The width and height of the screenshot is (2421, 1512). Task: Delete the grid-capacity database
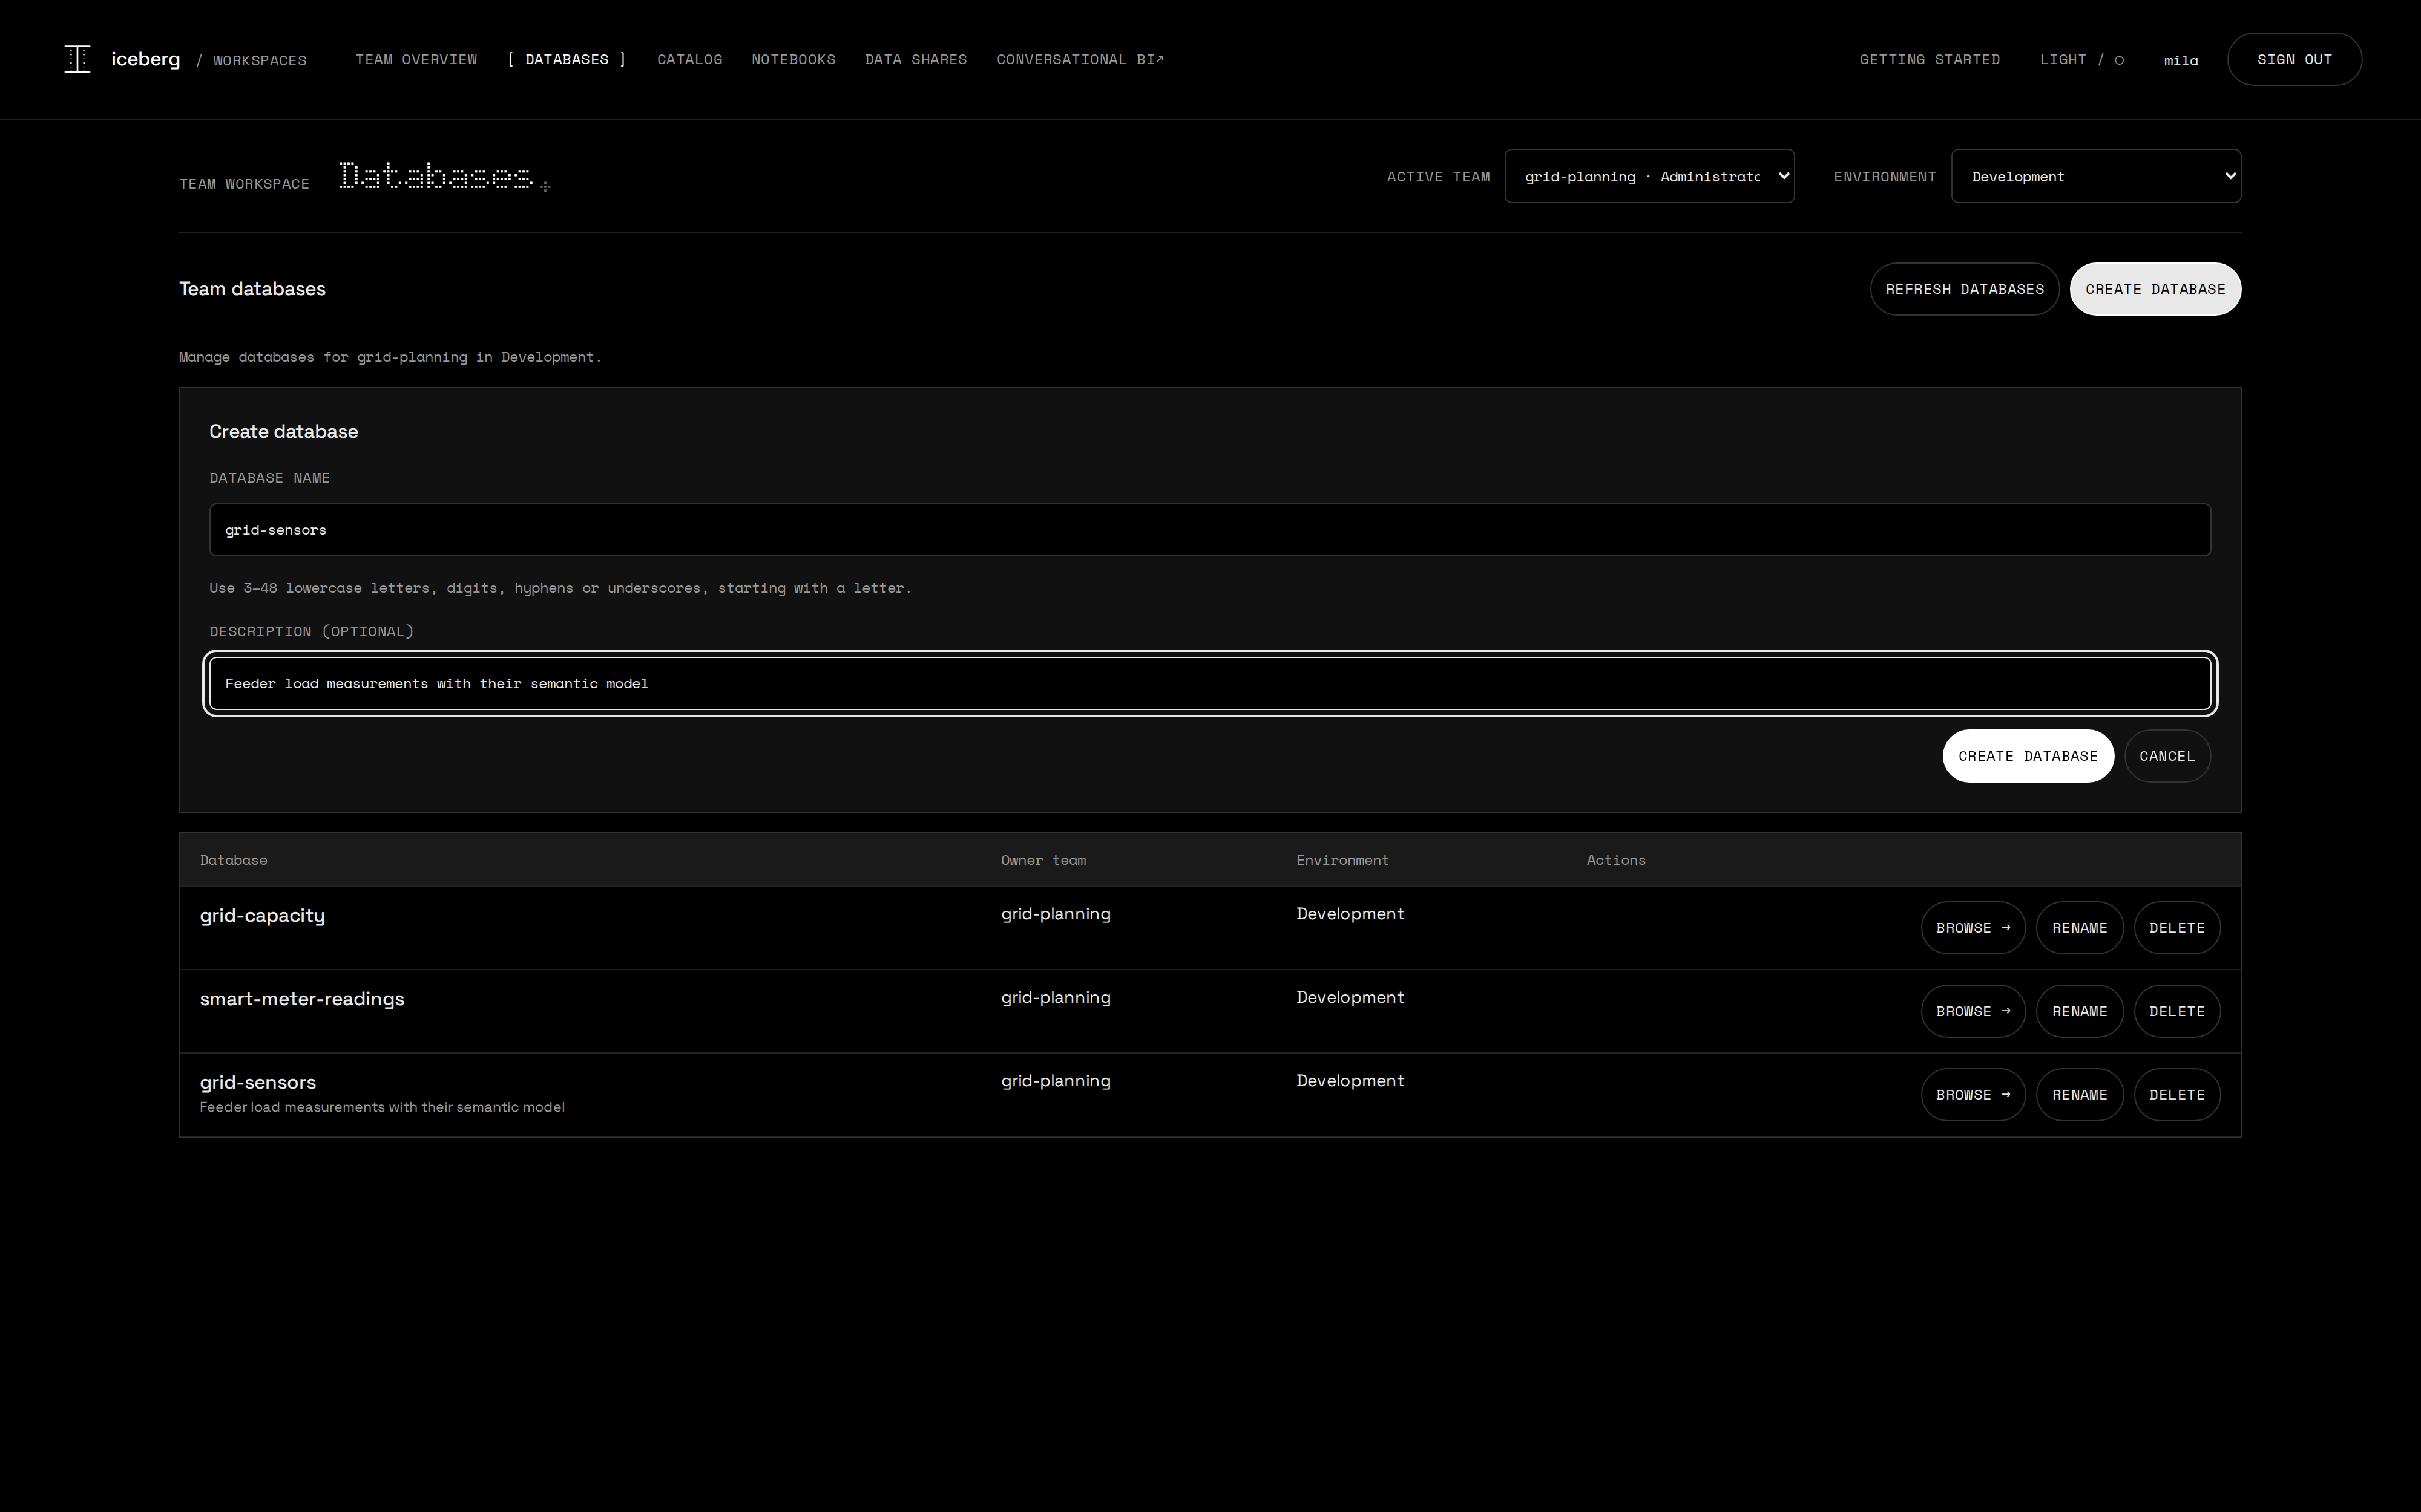2177,928
